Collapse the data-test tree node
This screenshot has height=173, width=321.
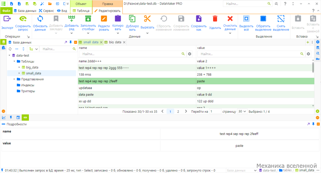pyautogui.click(x=9, y=55)
